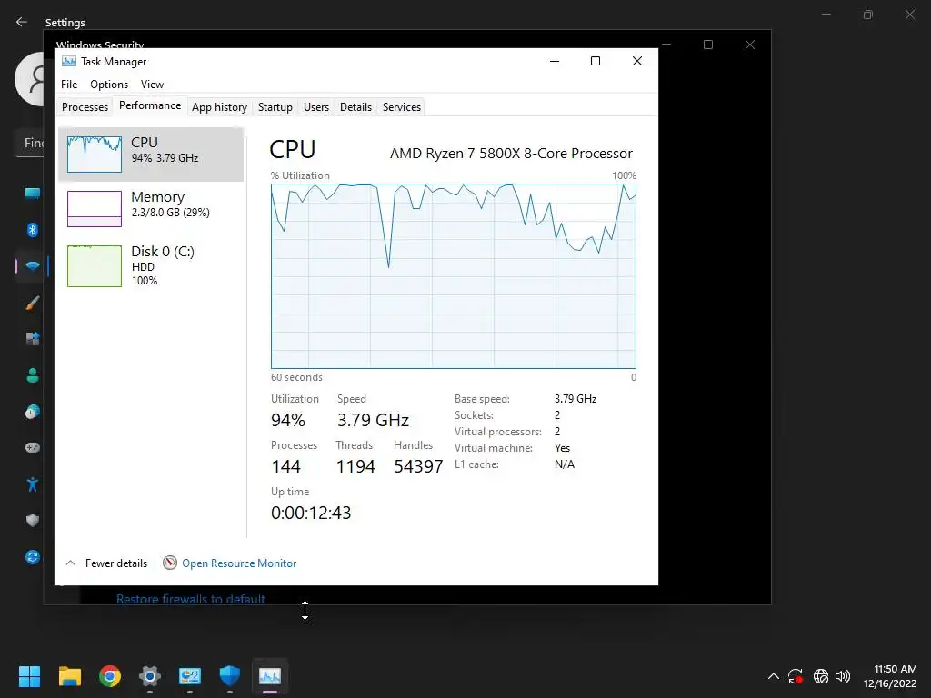Image resolution: width=931 pixels, height=698 pixels.
Task: Open Windows Update icon in Settings sidebar
Action: (x=33, y=557)
